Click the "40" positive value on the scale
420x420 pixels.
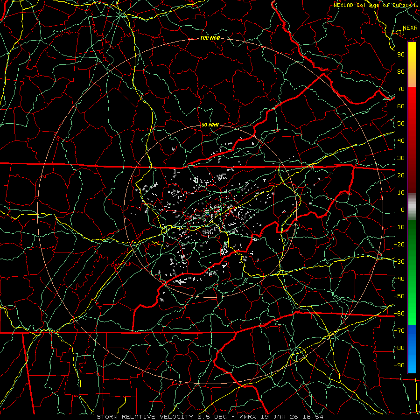tap(401, 140)
